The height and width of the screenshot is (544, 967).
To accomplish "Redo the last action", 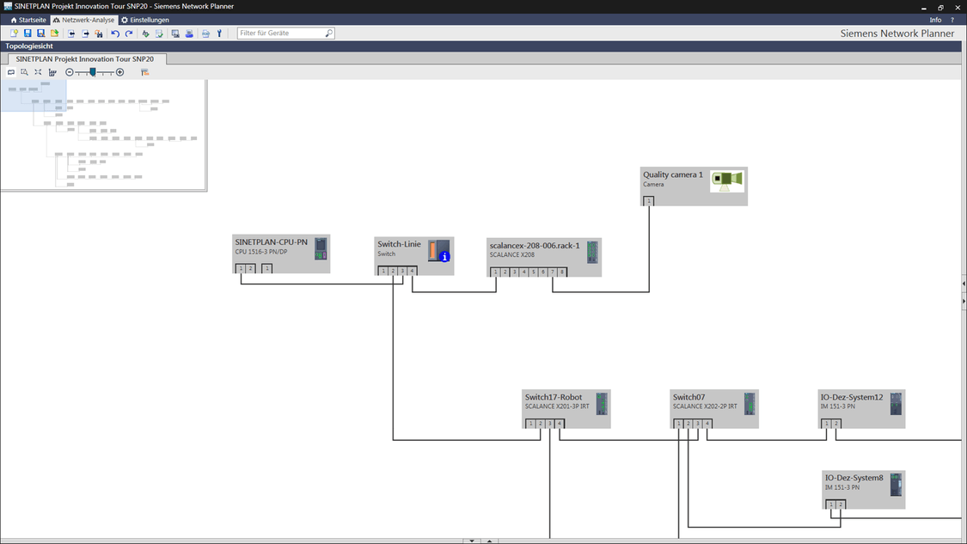I will click(129, 33).
